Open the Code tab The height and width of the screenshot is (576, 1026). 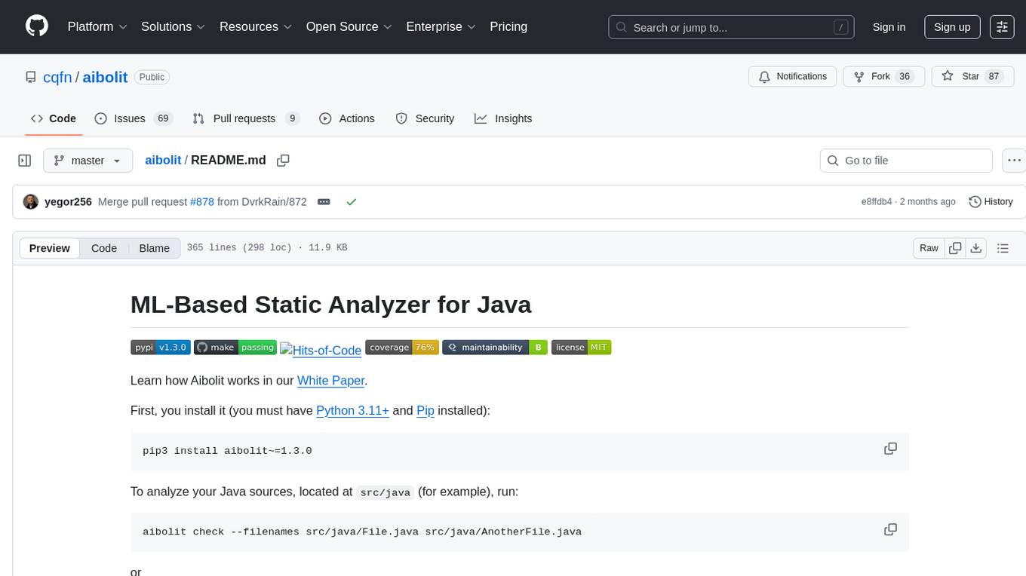[54, 118]
